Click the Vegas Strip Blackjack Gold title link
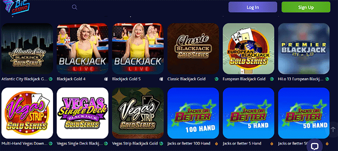 point(135,144)
